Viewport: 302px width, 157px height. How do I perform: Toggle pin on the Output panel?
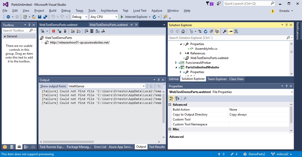159,80
